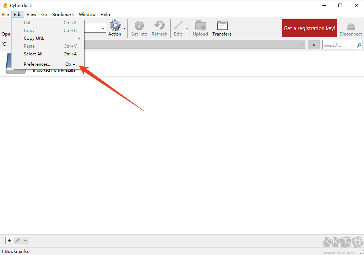The height and width of the screenshot is (255, 364).
Task: Remove the bookmark with minus button
Action: [25, 240]
